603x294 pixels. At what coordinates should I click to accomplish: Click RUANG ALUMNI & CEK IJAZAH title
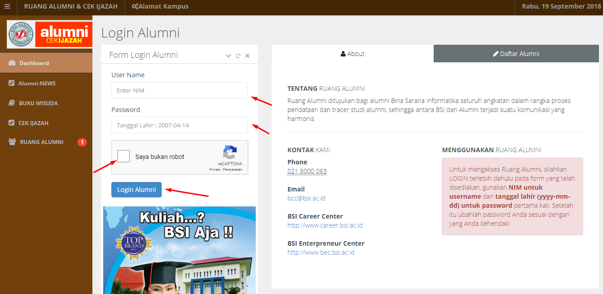pos(71,6)
